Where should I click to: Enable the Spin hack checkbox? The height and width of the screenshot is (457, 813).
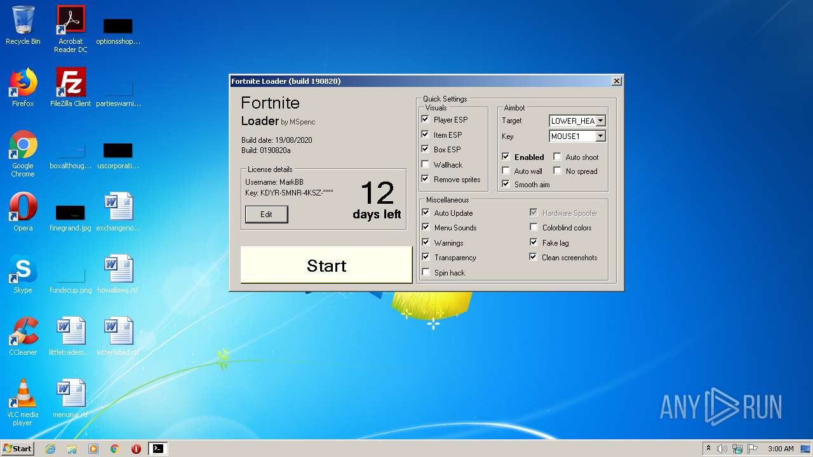[426, 272]
